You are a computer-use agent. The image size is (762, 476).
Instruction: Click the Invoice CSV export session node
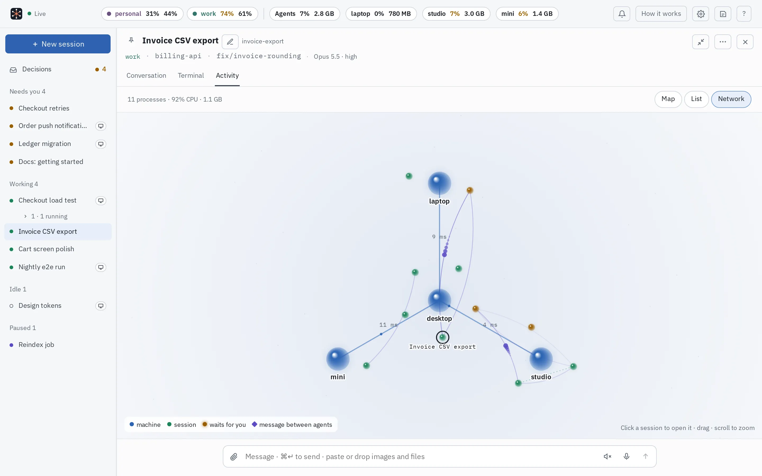[442, 337]
